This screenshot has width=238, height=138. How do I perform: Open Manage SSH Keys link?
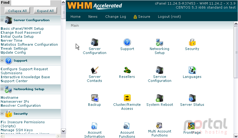point(17,130)
